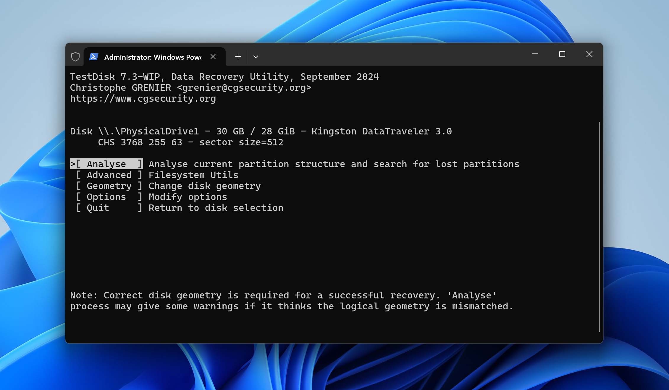Open a new terminal tab
The image size is (669, 390).
237,56
